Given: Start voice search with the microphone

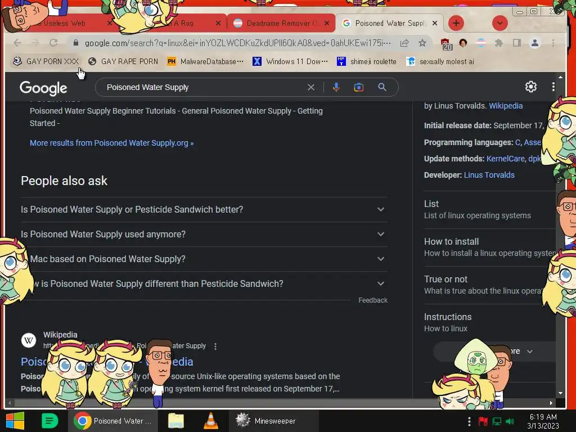Looking at the screenshot, I should tap(336, 87).
